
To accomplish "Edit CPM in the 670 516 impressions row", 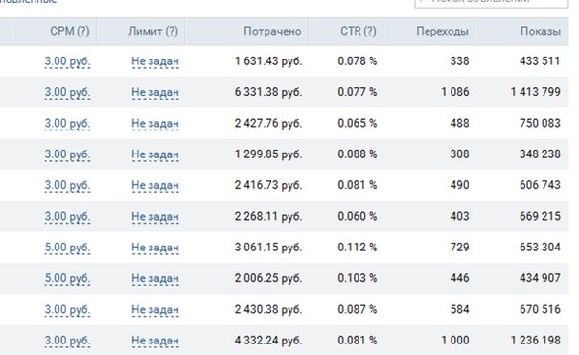I will 67,310.
